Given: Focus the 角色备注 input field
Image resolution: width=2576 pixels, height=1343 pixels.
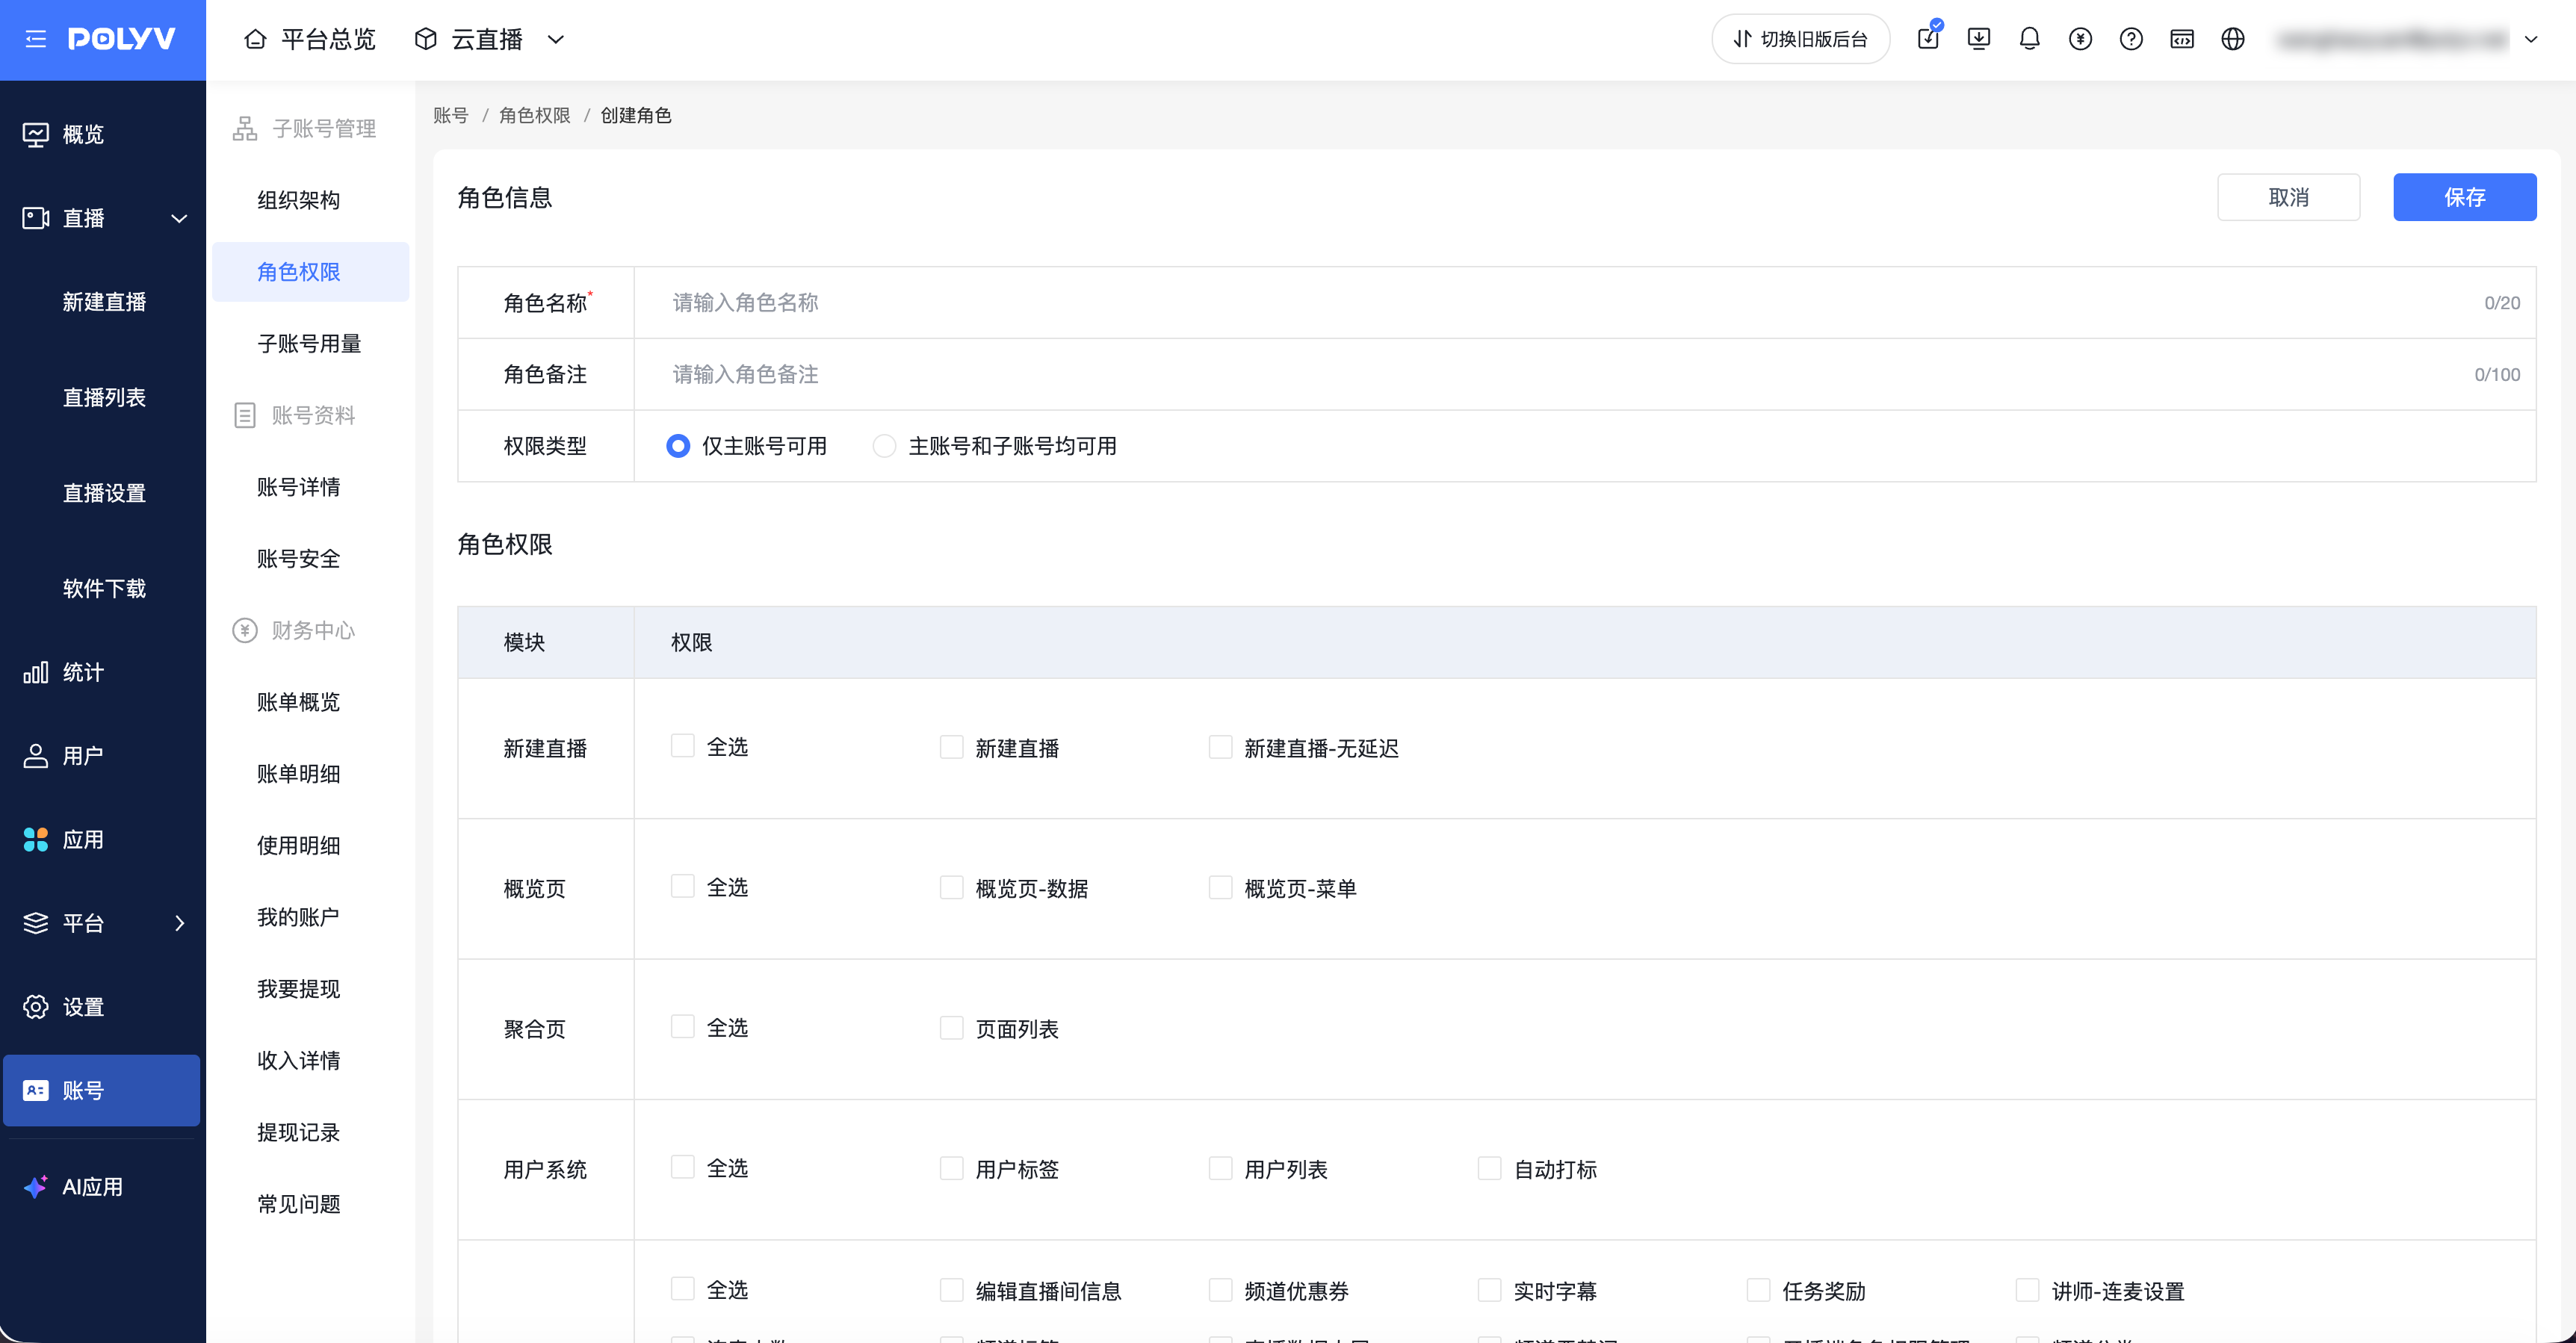Looking at the screenshot, I should point(1585,374).
